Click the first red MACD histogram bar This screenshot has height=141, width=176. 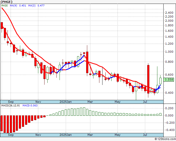[x=2, y=123]
